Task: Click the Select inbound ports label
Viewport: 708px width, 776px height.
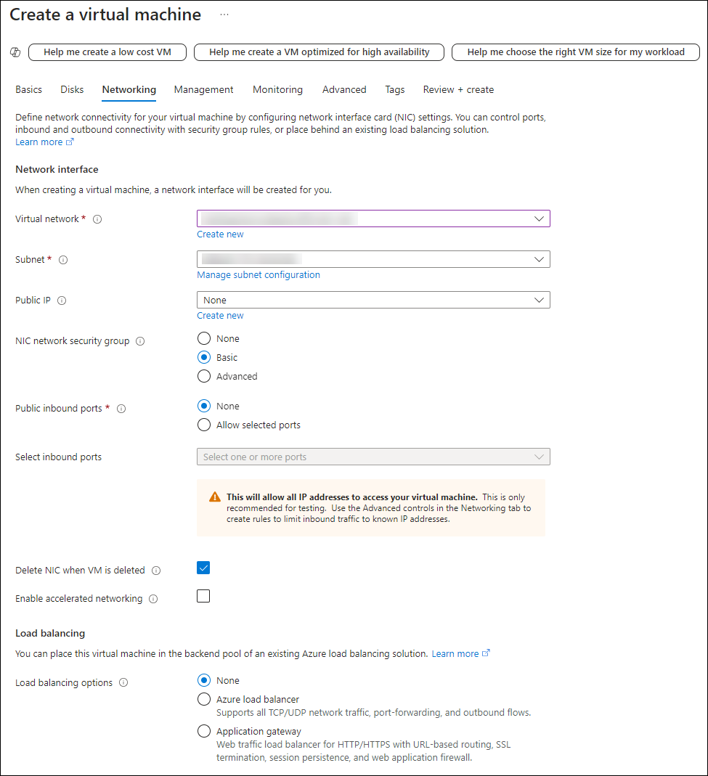Action: [58, 457]
